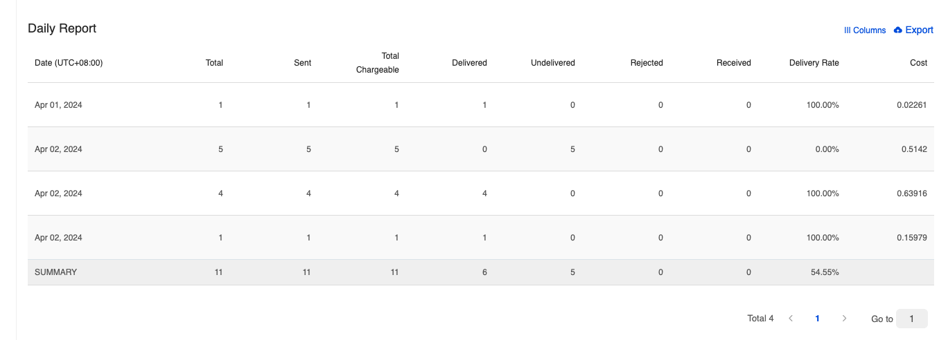Click the Undelivered column header

552,63
